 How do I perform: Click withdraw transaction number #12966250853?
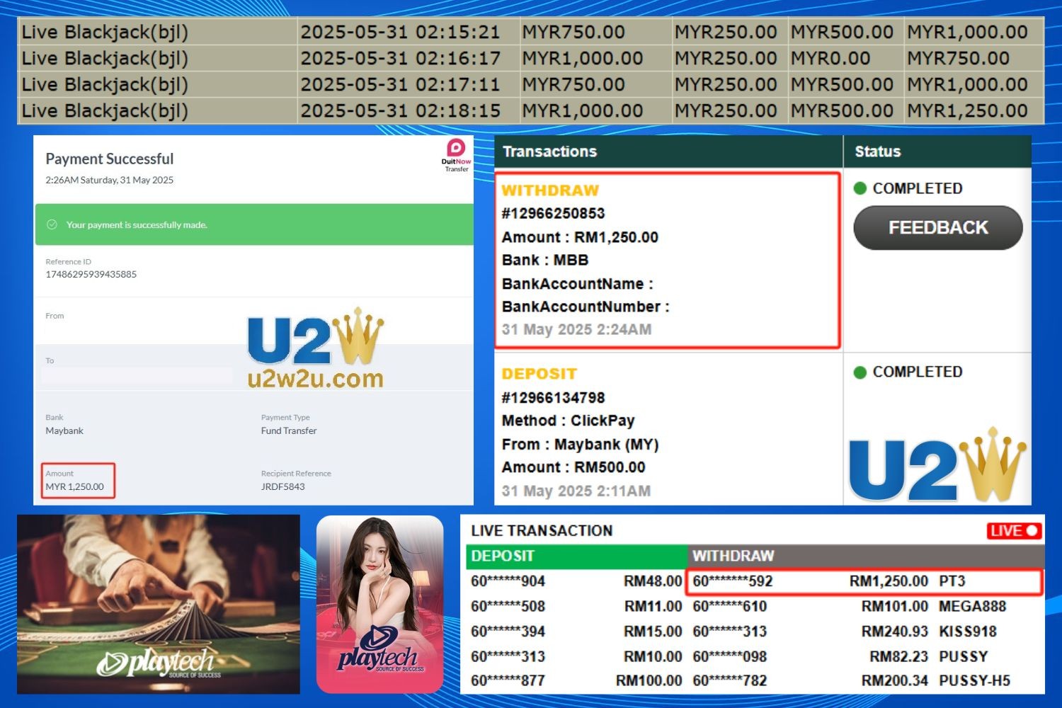click(x=553, y=213)
